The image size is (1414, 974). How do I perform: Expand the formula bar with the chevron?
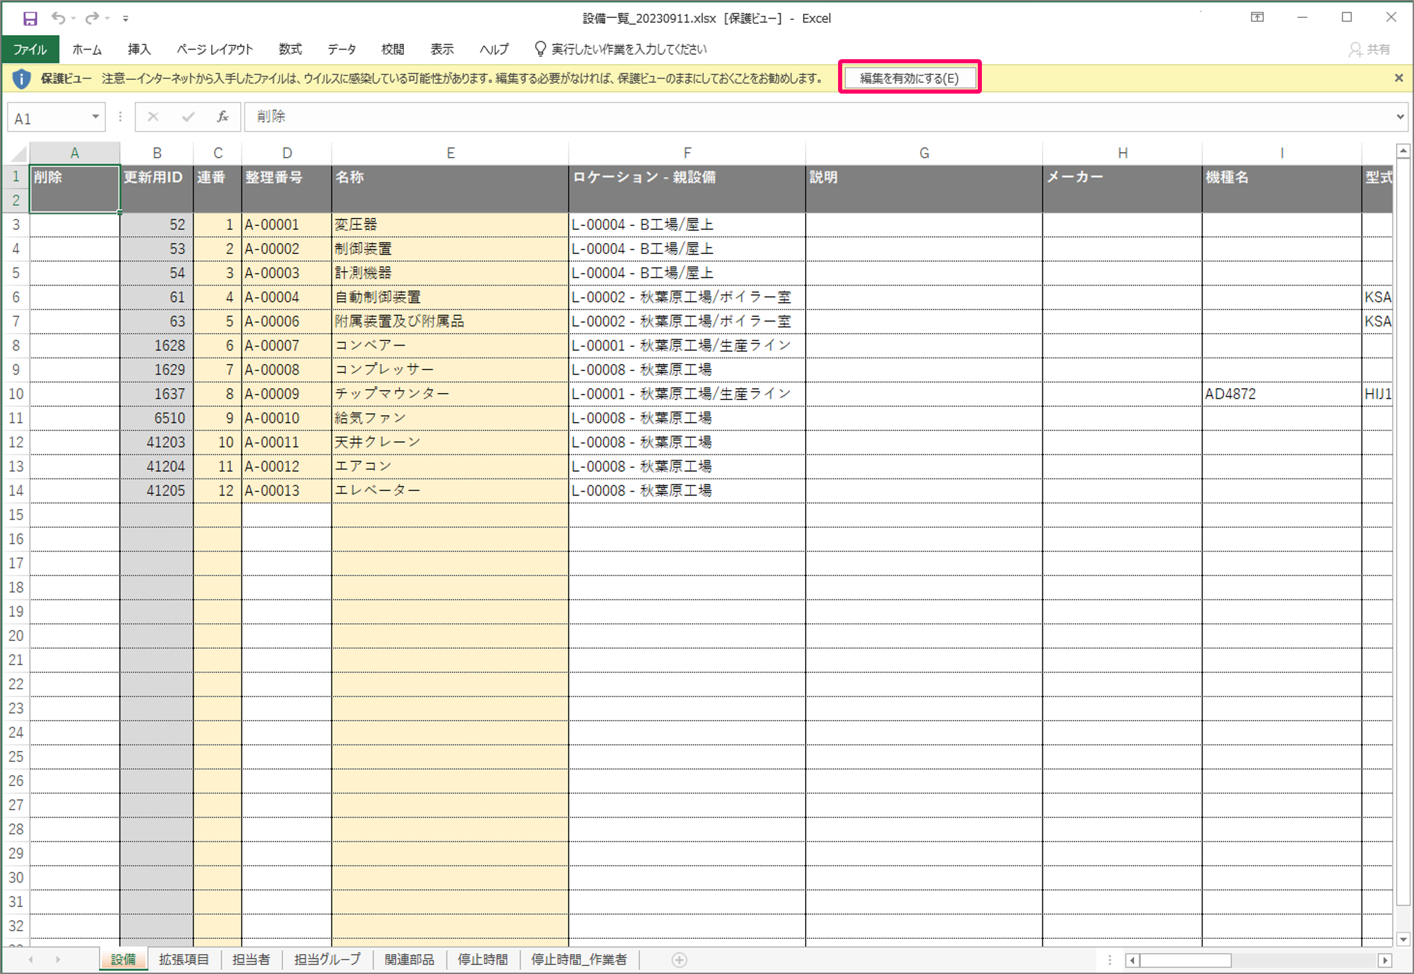point(1400,117)
